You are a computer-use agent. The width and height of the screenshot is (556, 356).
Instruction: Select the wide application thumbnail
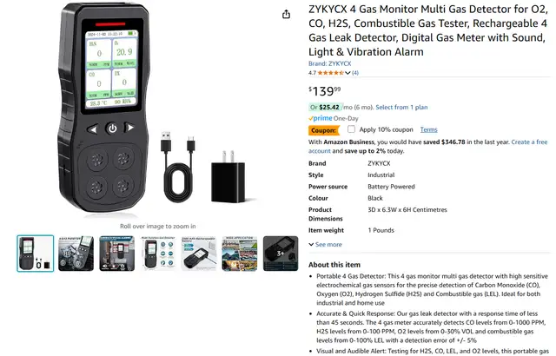pyautogui.click(x=240, y=254)
